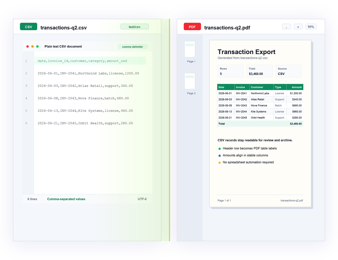Click the comma delimiter tag
The width and height of the screenshot is (338, 260).
click(133, 47)
